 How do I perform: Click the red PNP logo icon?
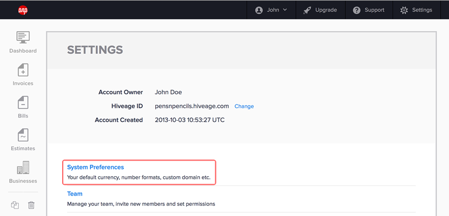point(23,10)
